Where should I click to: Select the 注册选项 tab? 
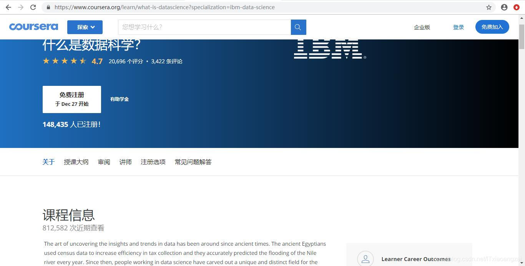pos(153,162)
